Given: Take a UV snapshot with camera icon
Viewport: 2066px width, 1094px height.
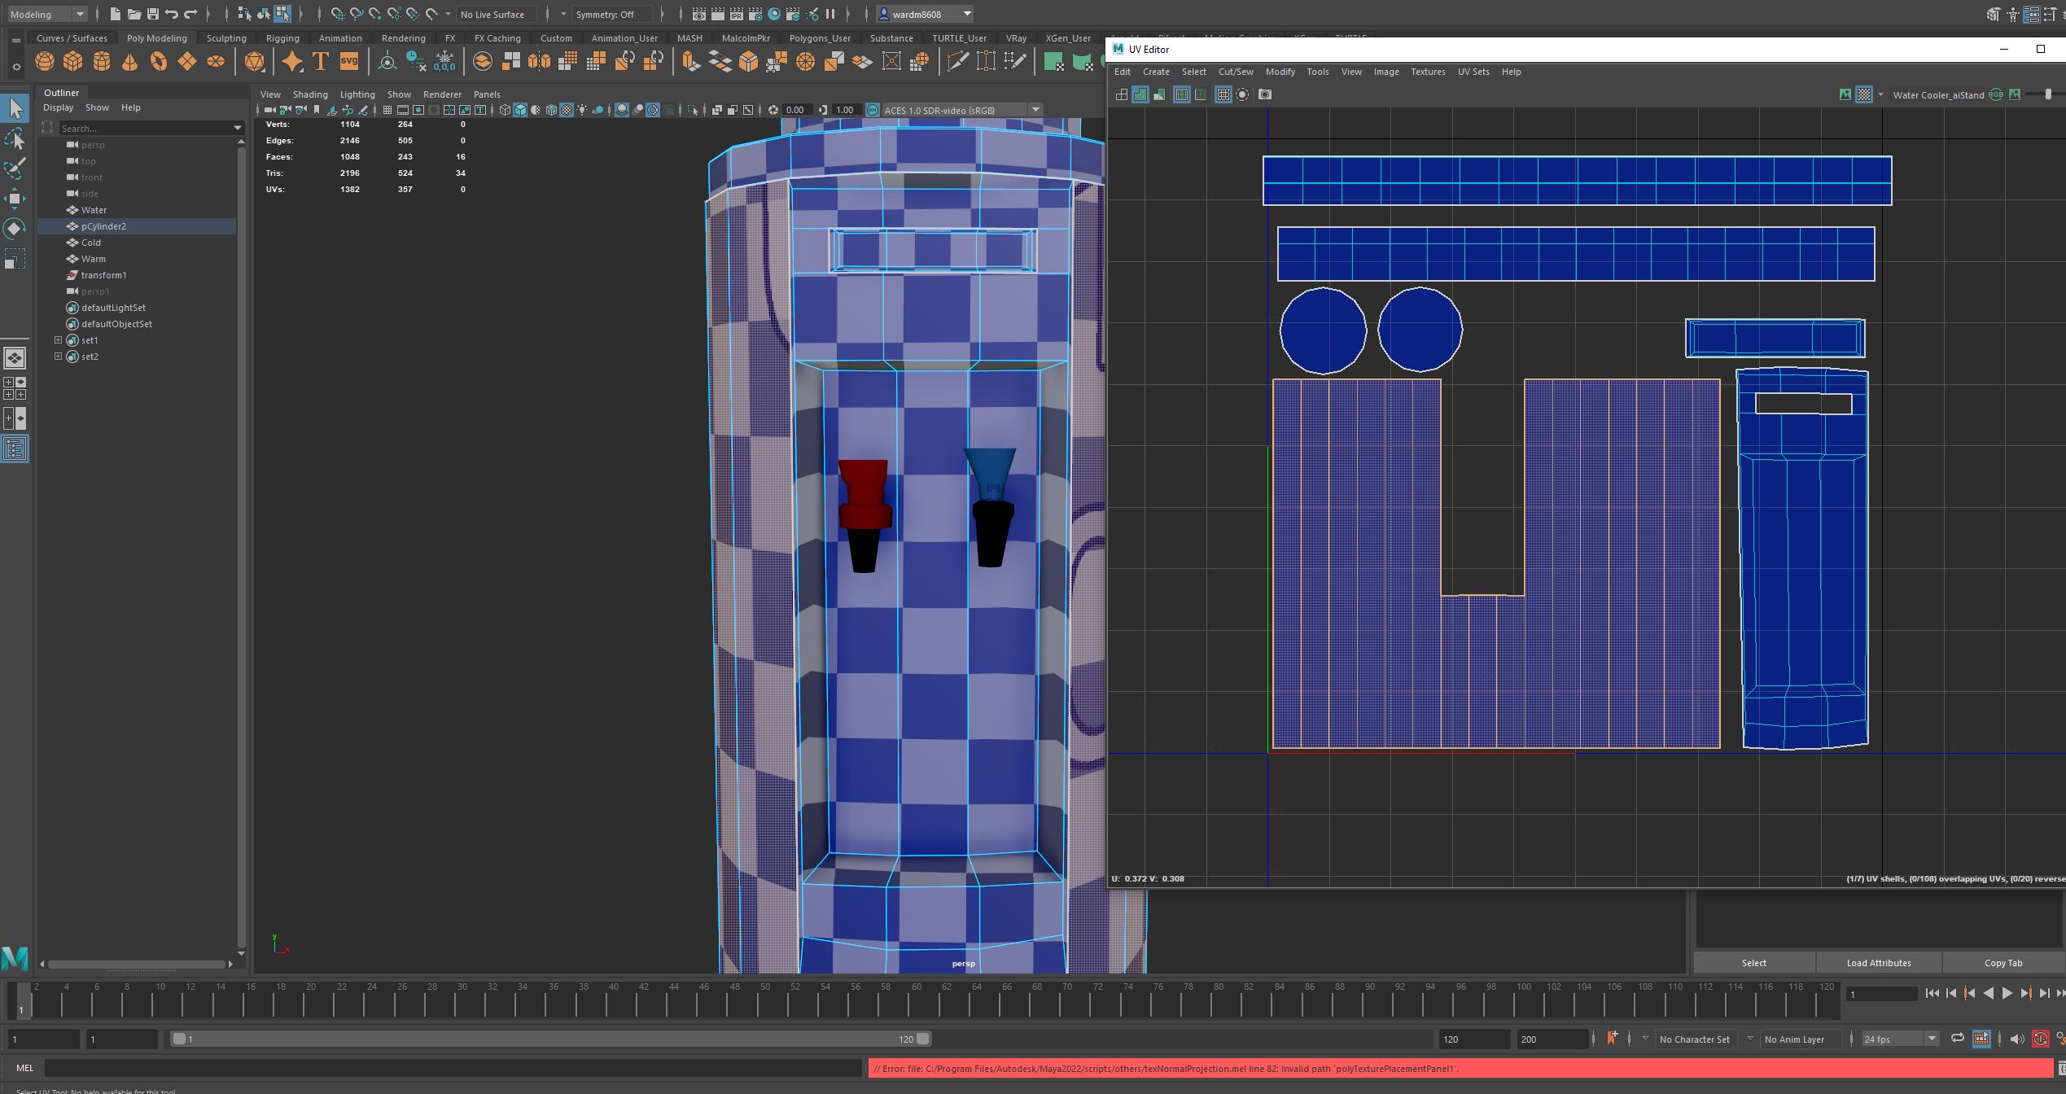Looking at the screenshot, I should tap(1265, 95).
